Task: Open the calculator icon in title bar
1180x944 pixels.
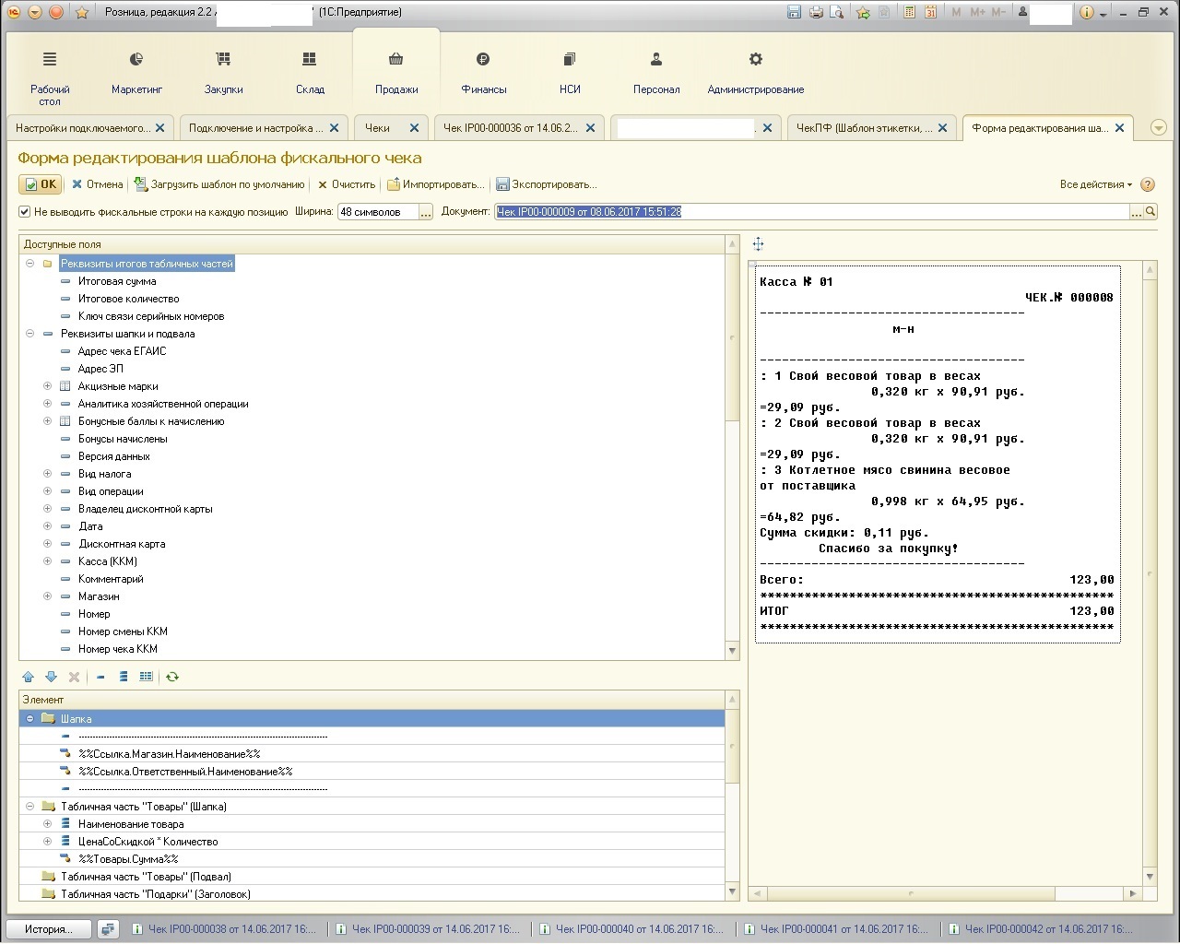Action: pos(910,12)
